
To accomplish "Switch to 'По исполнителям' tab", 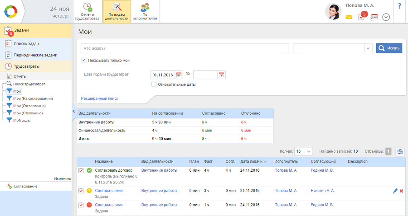I will 146,12.
